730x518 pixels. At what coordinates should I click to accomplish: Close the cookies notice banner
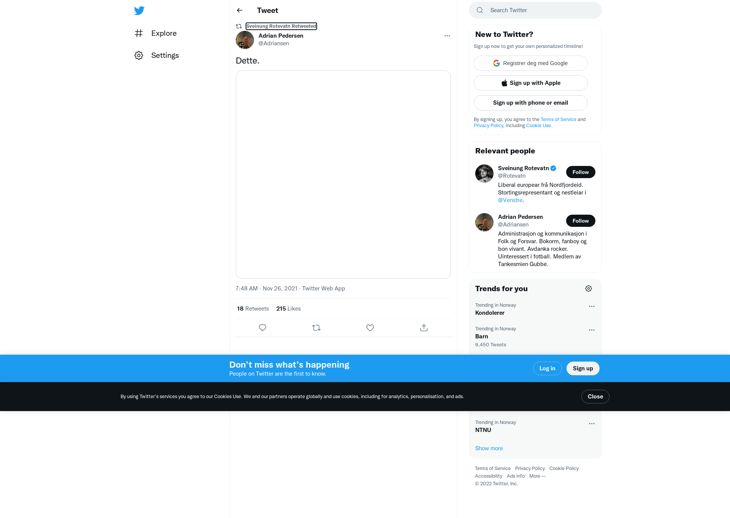[595, 397]
